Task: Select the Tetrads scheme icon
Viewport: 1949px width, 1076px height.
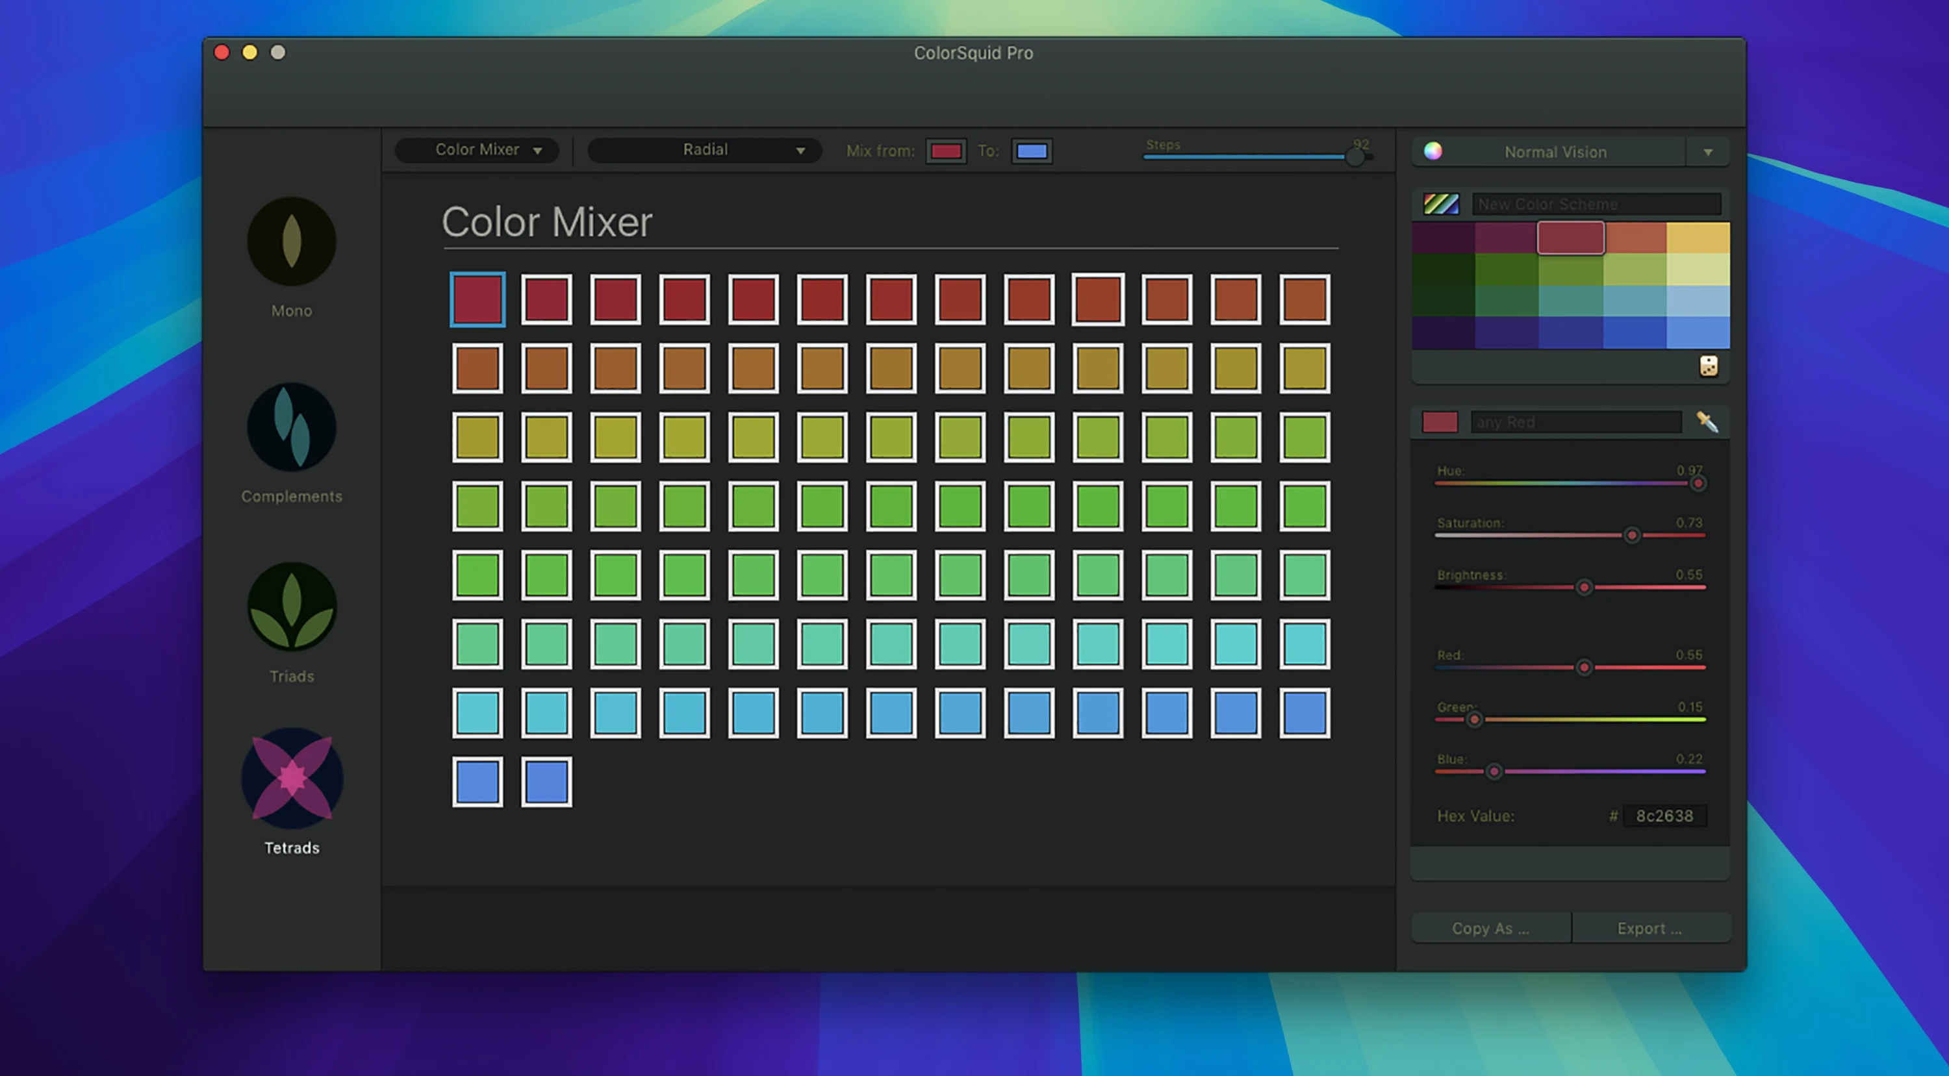Action: point(291,779)
